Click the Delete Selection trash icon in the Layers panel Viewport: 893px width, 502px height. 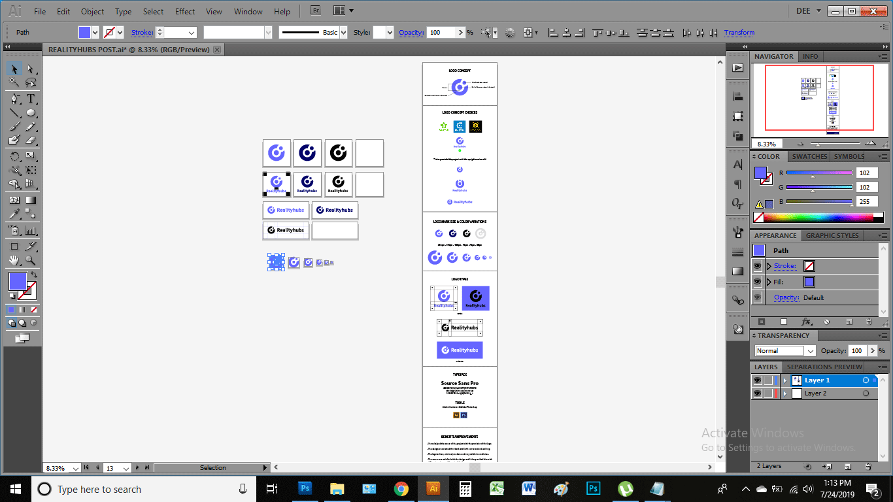[x=868, y=466]
